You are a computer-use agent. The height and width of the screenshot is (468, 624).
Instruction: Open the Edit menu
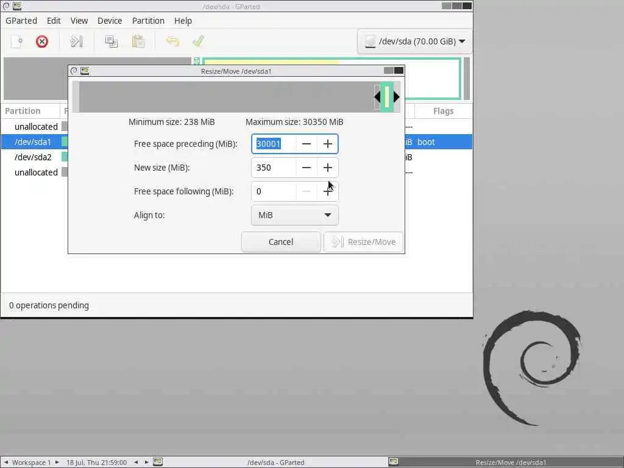tap(54, 21)
